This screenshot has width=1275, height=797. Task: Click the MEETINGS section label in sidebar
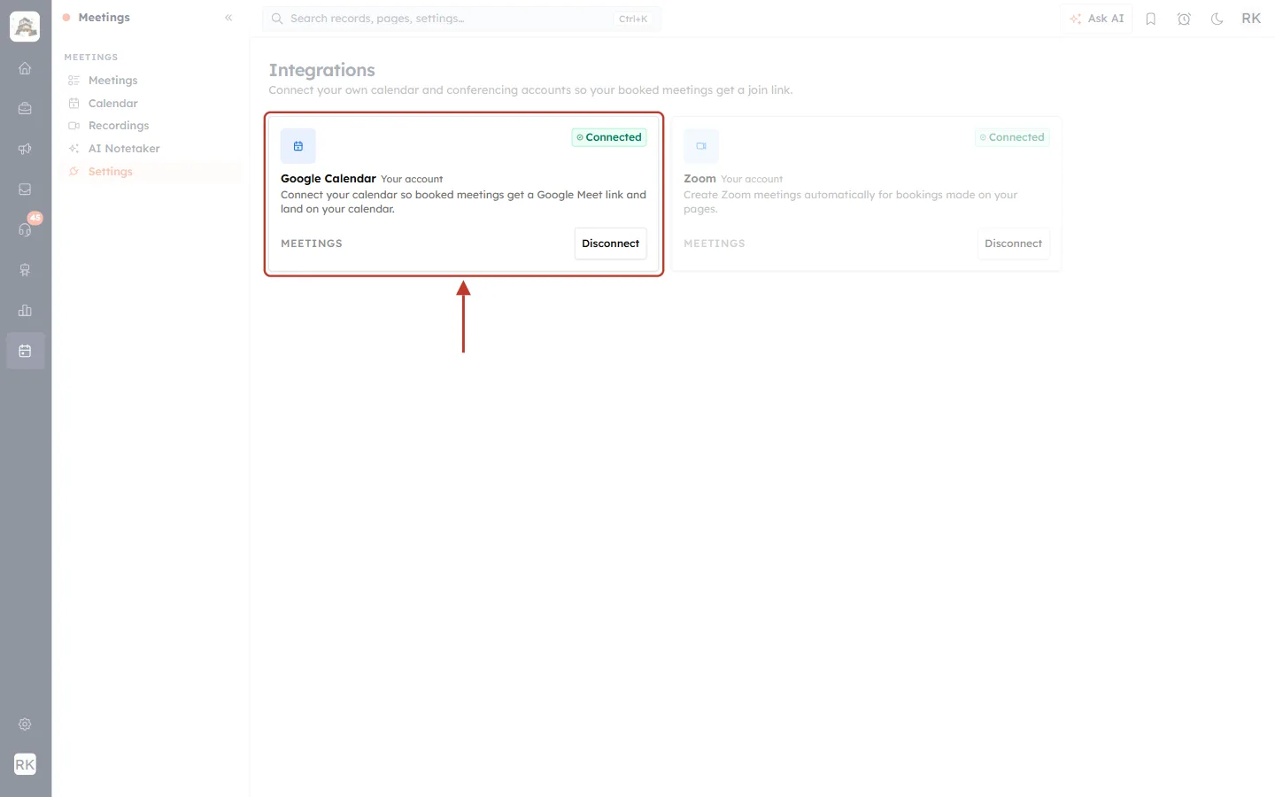tap(91, 58)
